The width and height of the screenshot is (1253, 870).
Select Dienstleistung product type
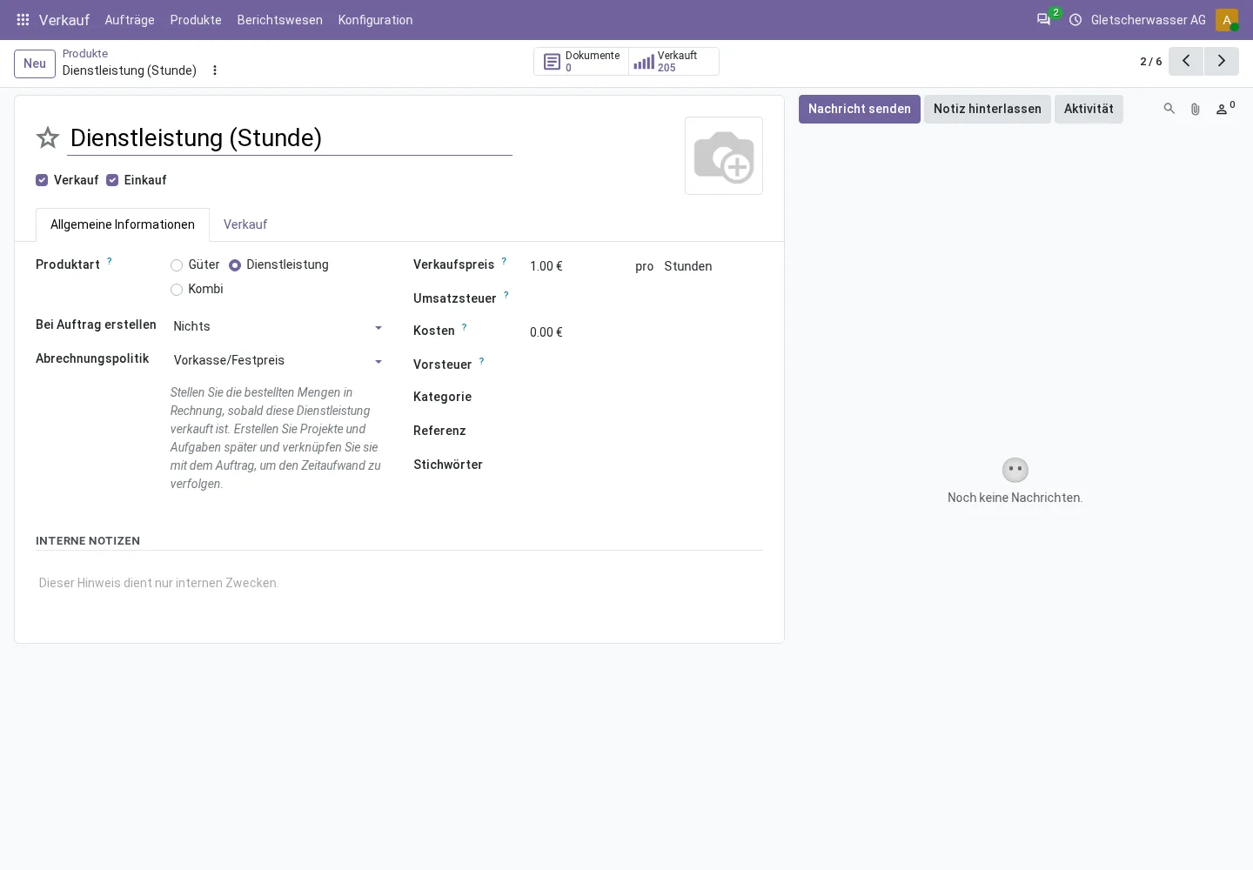click(235, 265)
